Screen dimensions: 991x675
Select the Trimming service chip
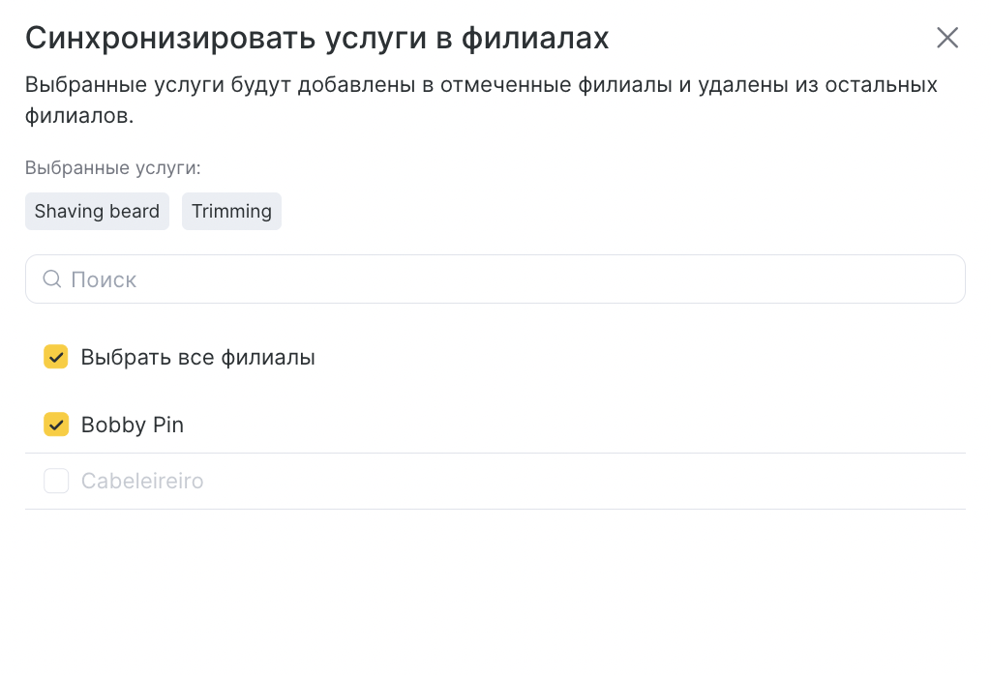tap(231, 211)
